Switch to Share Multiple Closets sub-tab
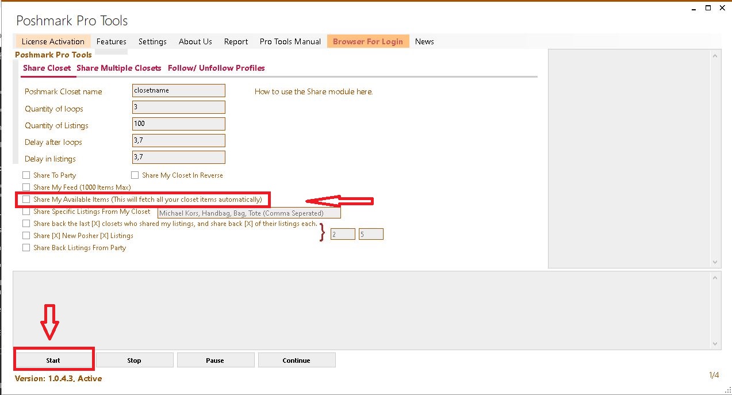The height and width of the screenshot is (395, 732). pos(119,68)
